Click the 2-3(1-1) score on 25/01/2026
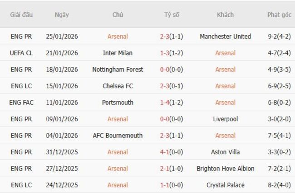295x194 pixels. [x=172, y=36]
